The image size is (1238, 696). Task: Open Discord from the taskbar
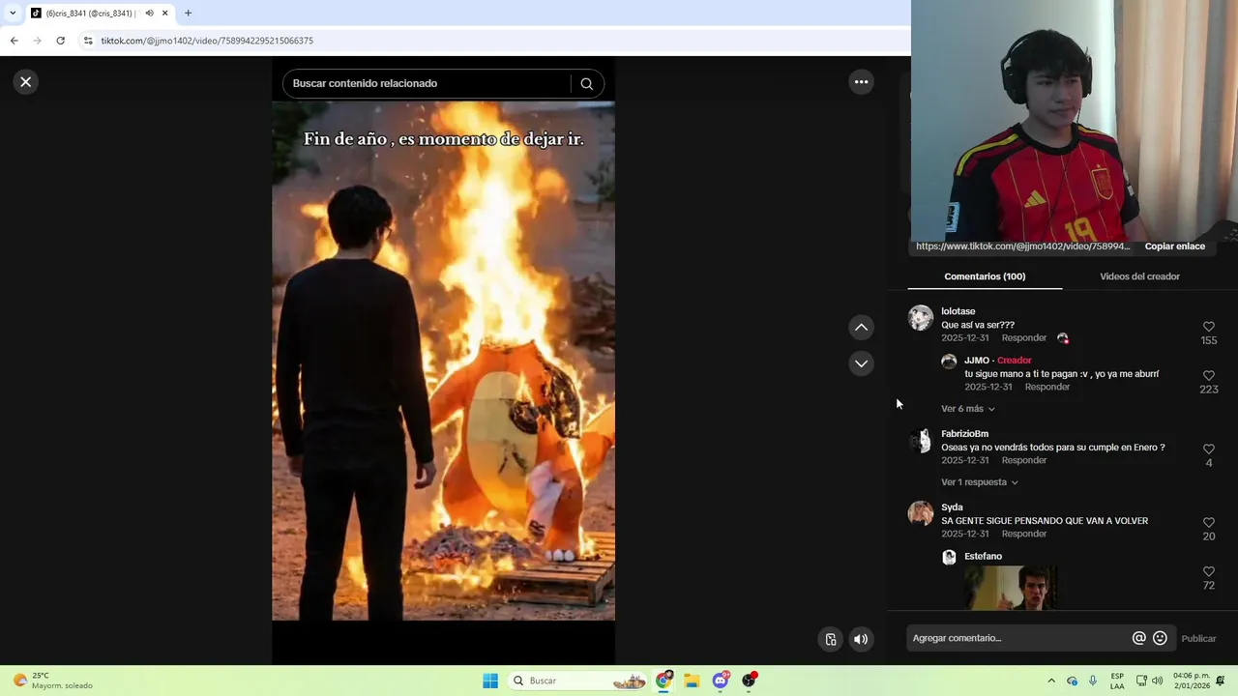point(721,681)
